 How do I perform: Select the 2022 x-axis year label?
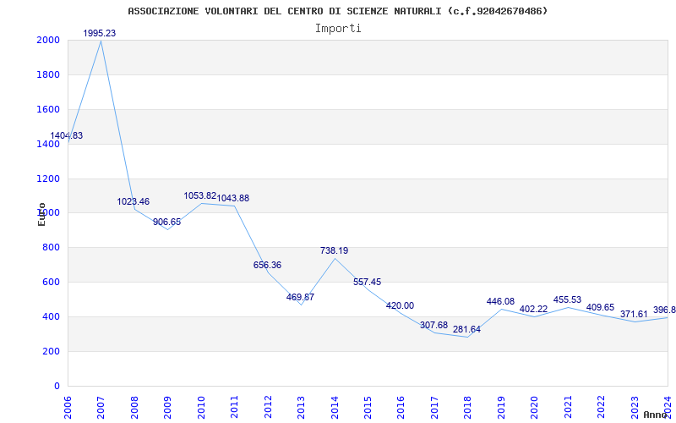(x=601, y=408)
